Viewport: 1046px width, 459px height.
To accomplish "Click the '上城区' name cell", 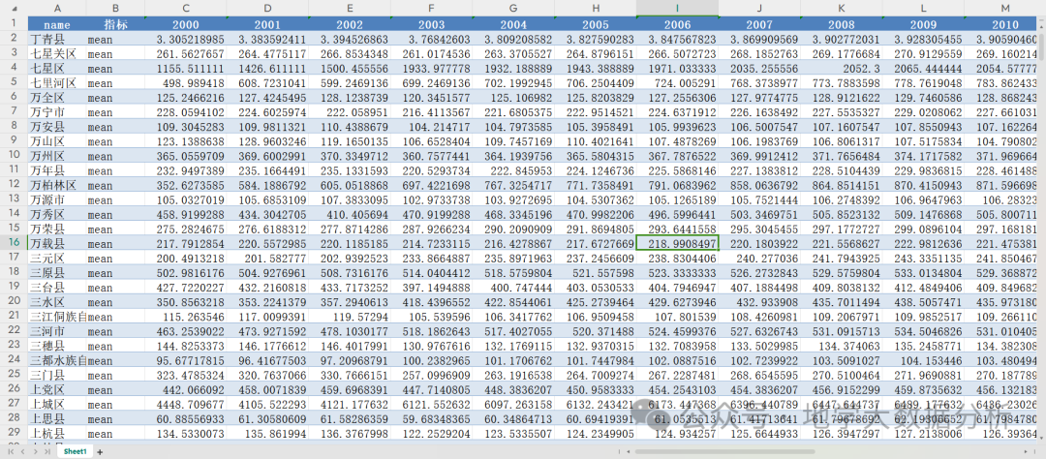I will point(57,403).
